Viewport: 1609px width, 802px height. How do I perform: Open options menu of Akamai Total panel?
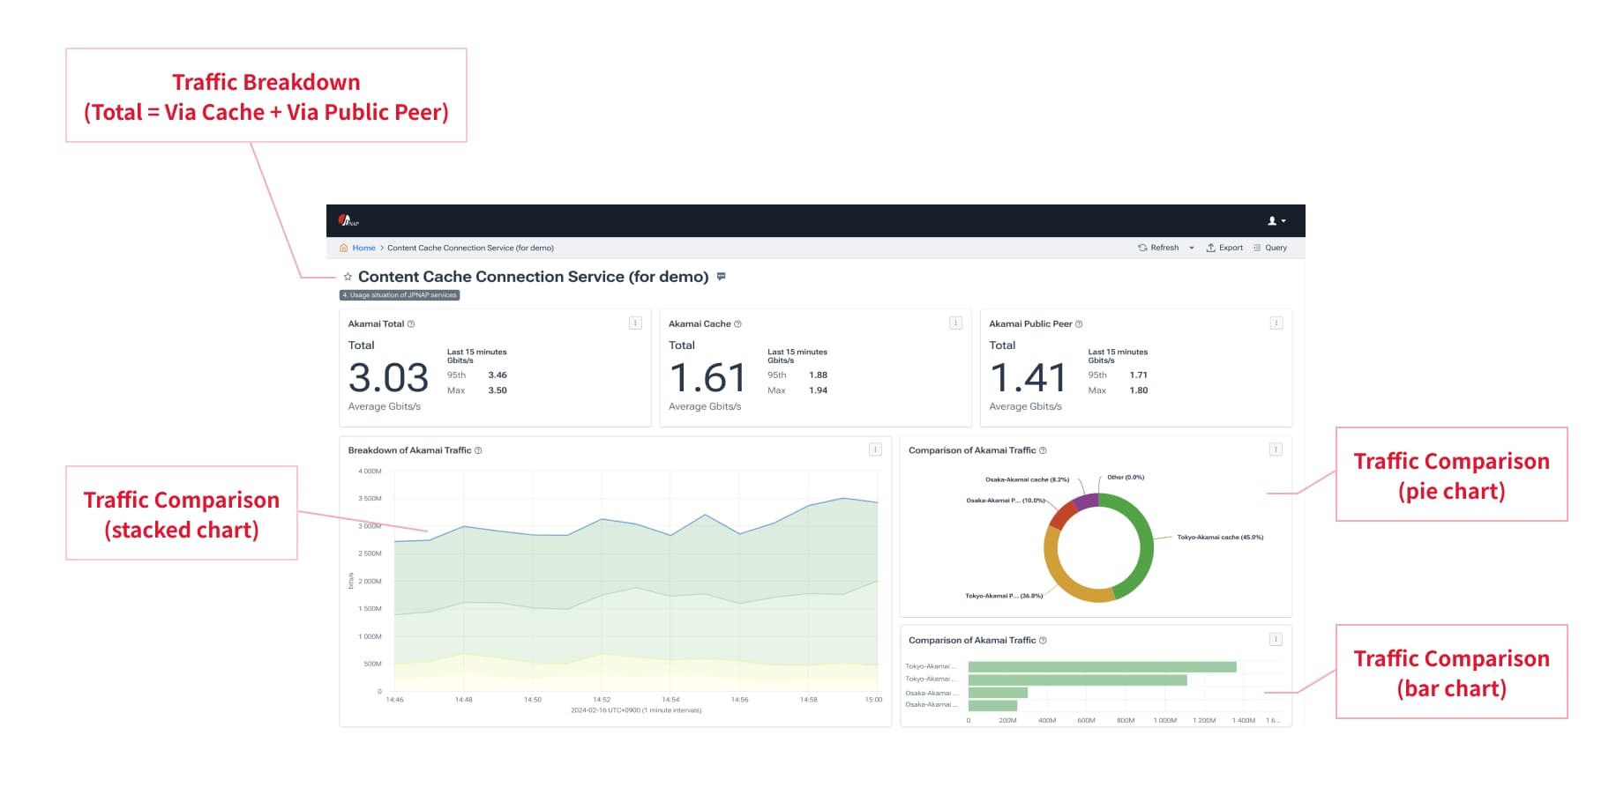tap(635, 323)
